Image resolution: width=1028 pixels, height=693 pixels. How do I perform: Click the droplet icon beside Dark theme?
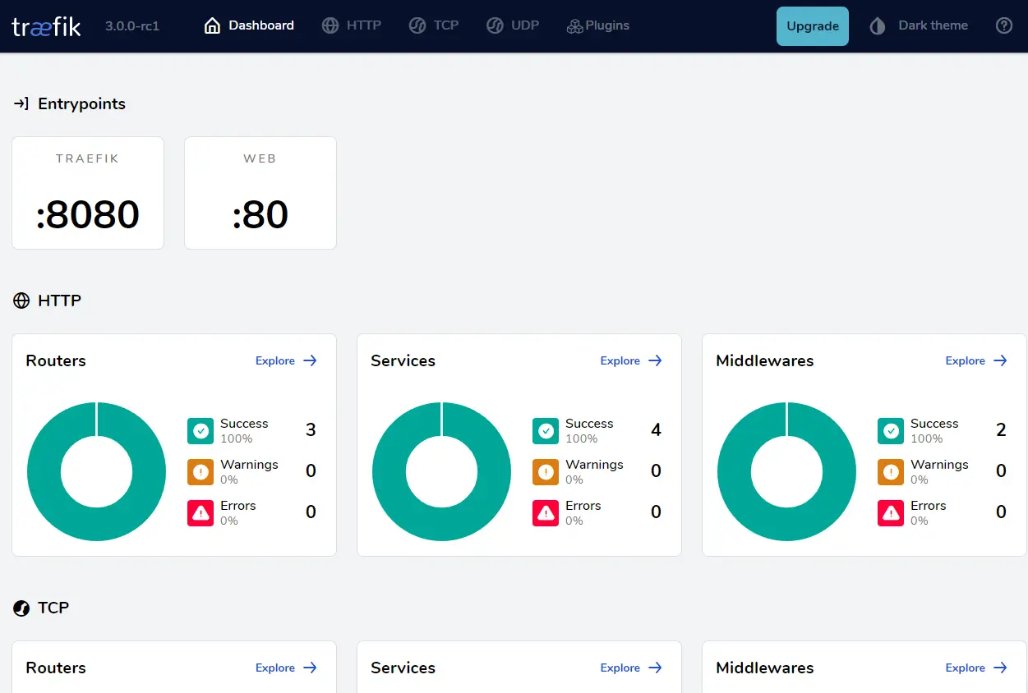[x=876, y=25]
